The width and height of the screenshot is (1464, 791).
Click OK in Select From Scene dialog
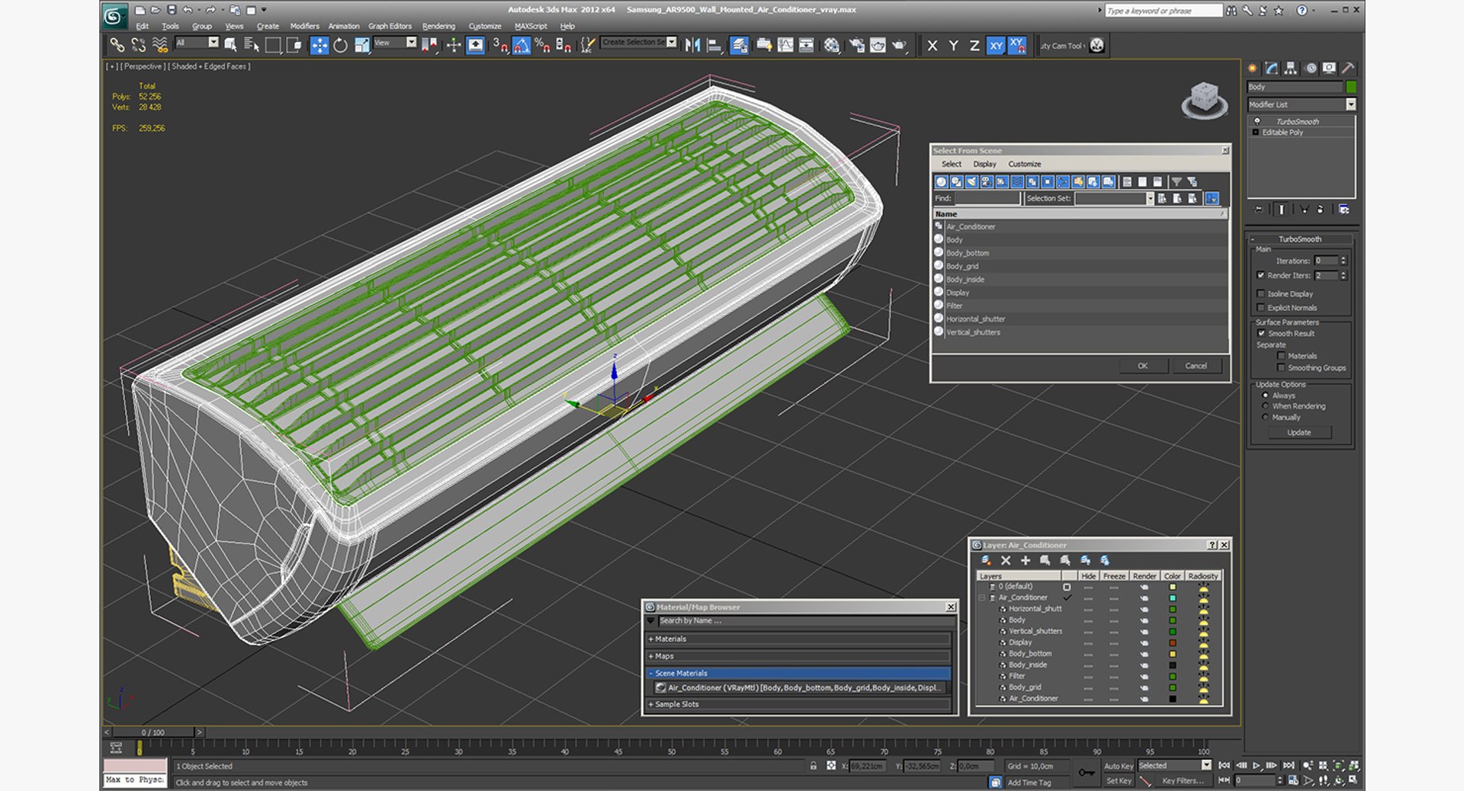(x=1142, y=366)
